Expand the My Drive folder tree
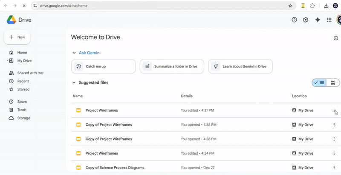This screenshot has width=341, height=175. click(x=7, y=61)
